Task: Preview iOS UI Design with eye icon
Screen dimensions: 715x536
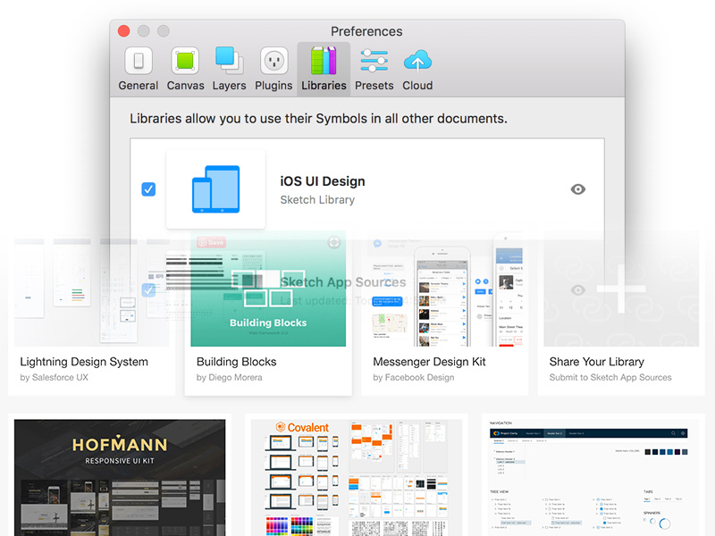Action: [x=577, y=189]
